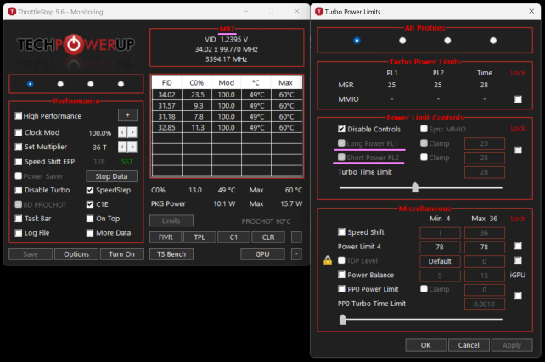Viewport: 545px width, 362px height.
Task: Click the C1 button
Action: pyautogui.click(x=233, y=237)
